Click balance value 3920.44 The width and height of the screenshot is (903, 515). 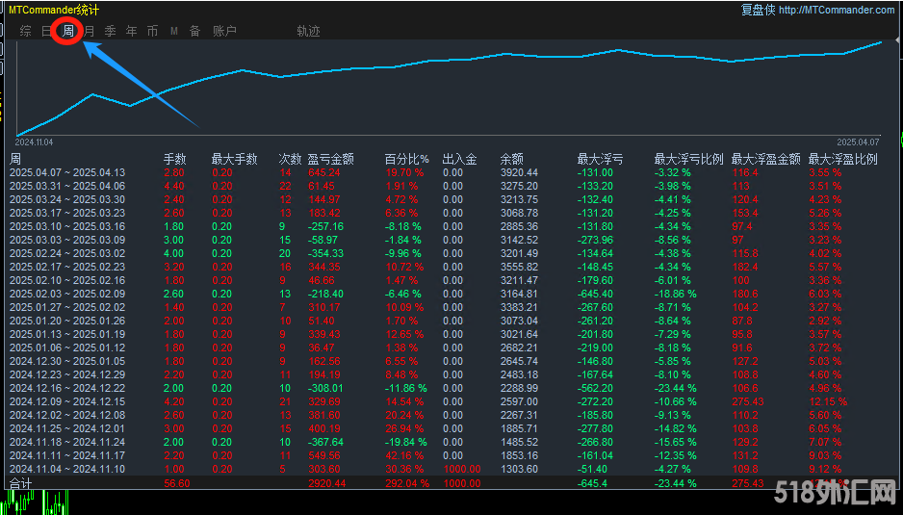pos(519,173)
